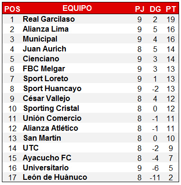This screenshot has height=185, width=181.
Task: Click the PJ column header
Action: coord(140,9)
